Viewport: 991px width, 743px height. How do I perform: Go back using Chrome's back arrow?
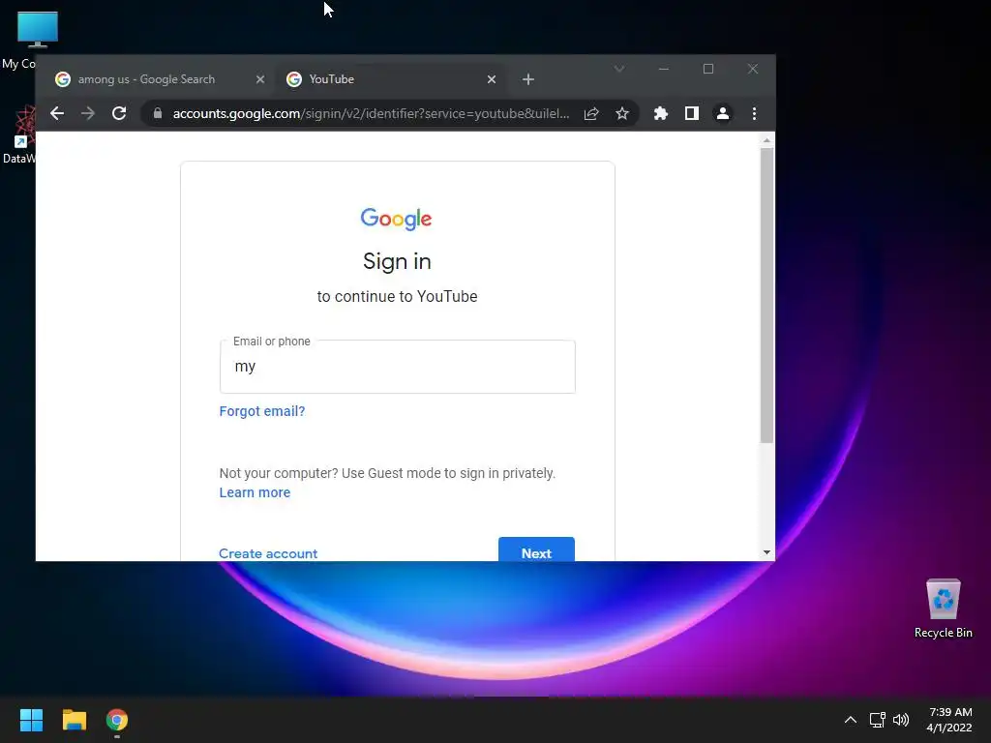(x=57, y=114)
